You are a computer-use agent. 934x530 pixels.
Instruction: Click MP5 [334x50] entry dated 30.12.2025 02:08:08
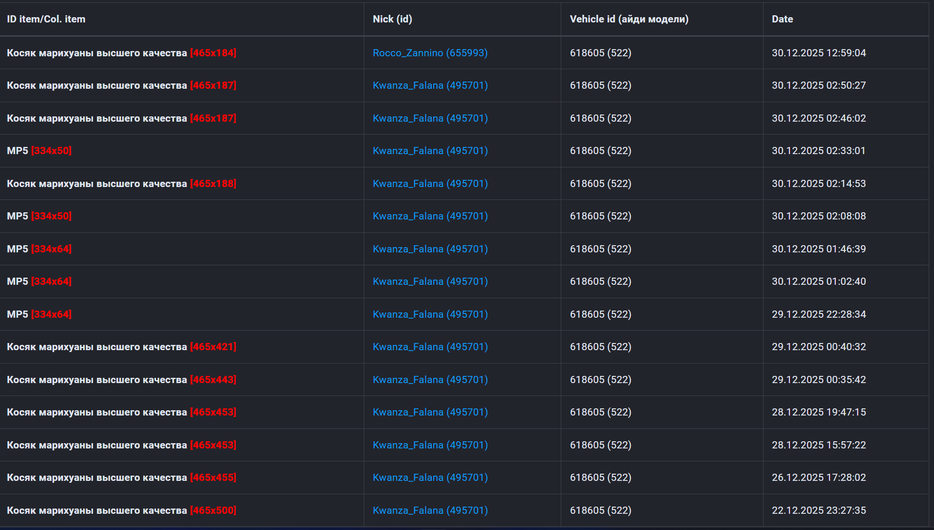39,216
